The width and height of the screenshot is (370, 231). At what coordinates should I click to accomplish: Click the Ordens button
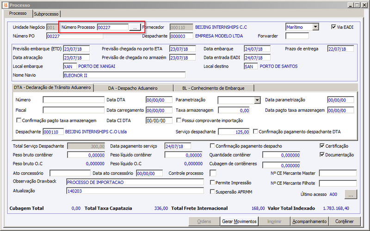[x=204, y=221]
